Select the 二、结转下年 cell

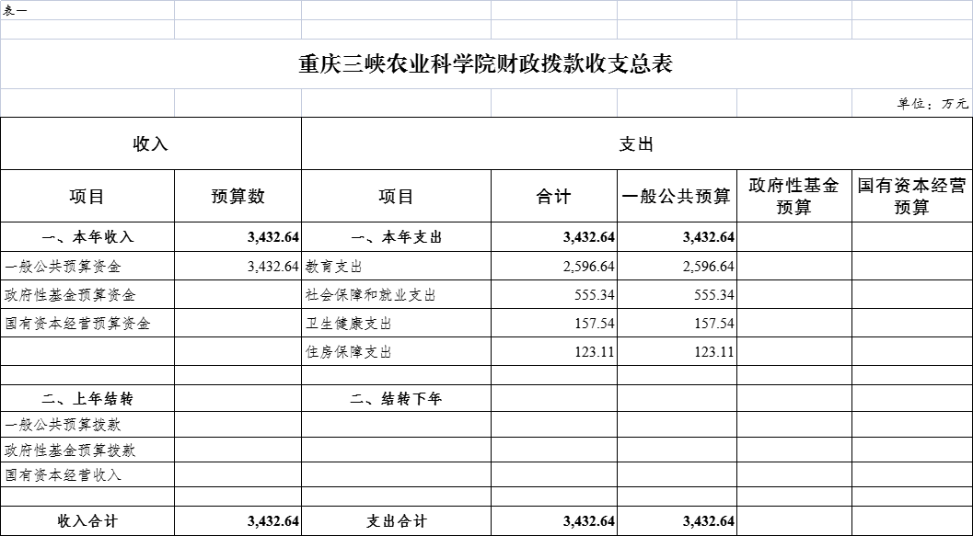[x=396, y=399]
